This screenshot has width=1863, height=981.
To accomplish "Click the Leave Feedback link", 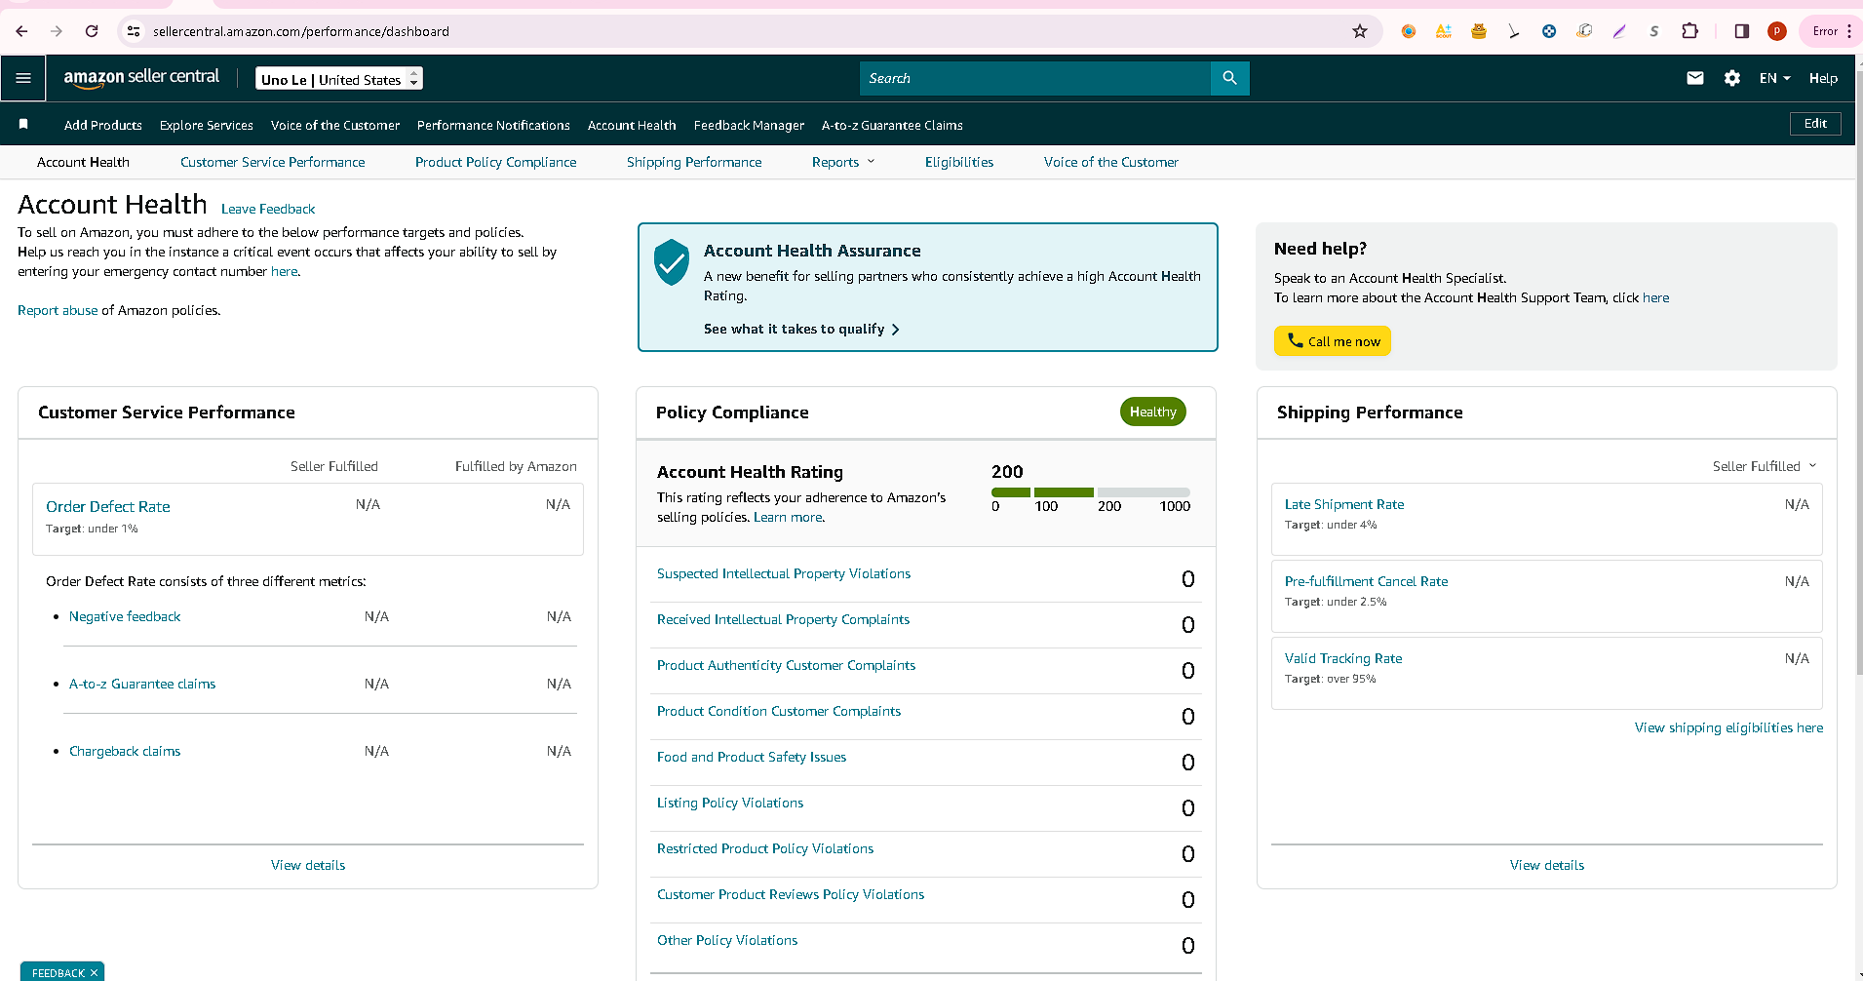I will [268, 209].
